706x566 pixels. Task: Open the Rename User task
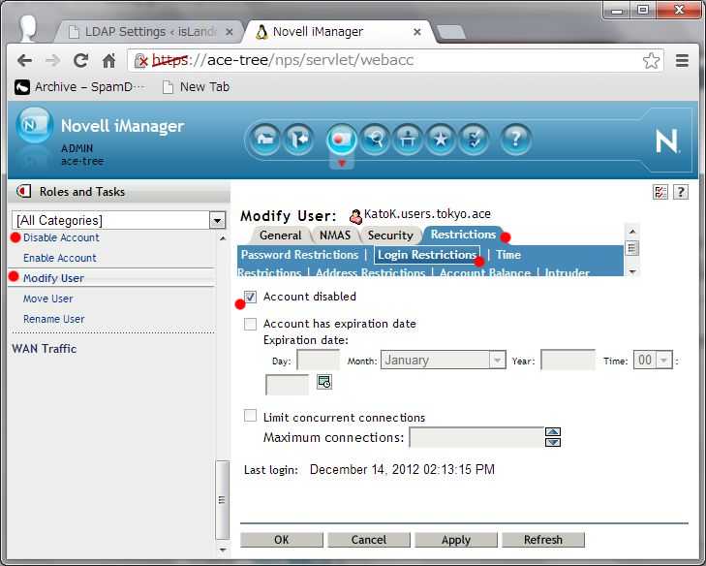(53, 319)
